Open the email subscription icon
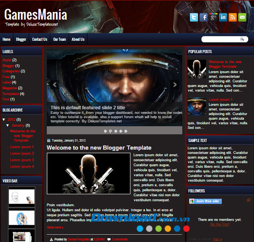Viewport: 254px width, 242px height. coord(242,17)
